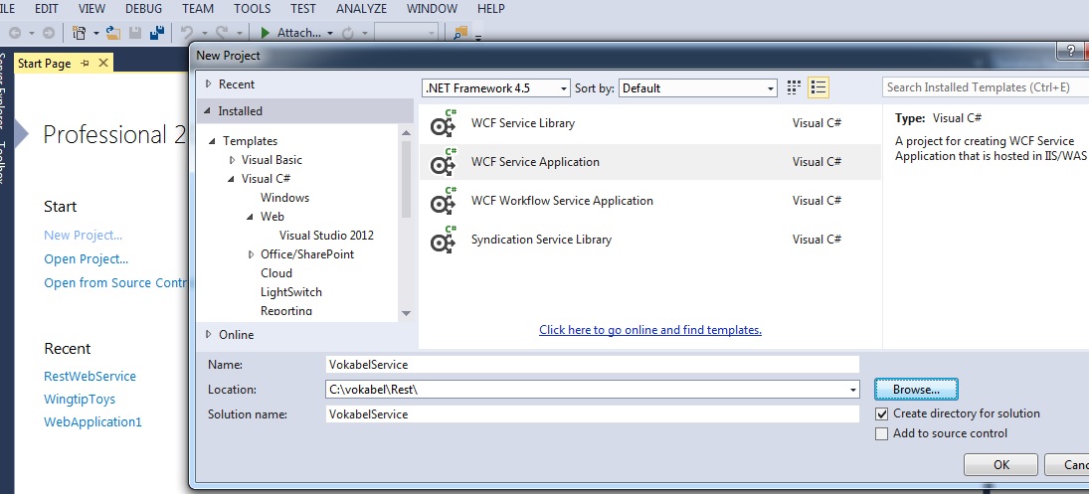Viewport: 1089px width, 494px height.
Task: Click the Redo toolbar icon
Action: [222, 33]
